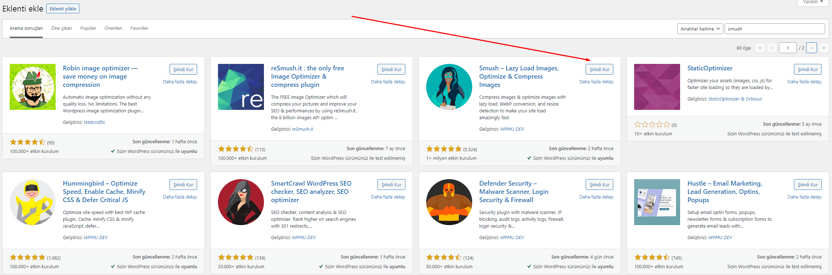Open the SmartCrawl plugin mascot icon
Viewport: 832px width, 275px height.
241,202
